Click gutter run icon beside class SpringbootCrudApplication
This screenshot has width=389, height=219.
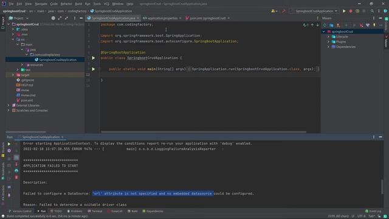coord(94,58)
